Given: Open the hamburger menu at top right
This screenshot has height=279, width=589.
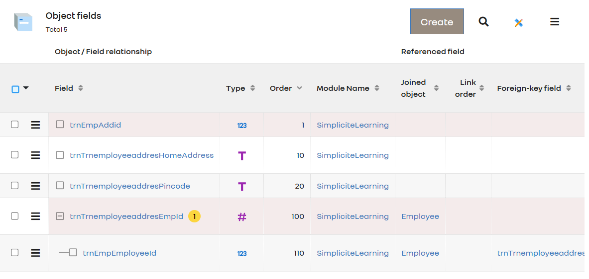Looking at the screenshot, I should point(554,22).
